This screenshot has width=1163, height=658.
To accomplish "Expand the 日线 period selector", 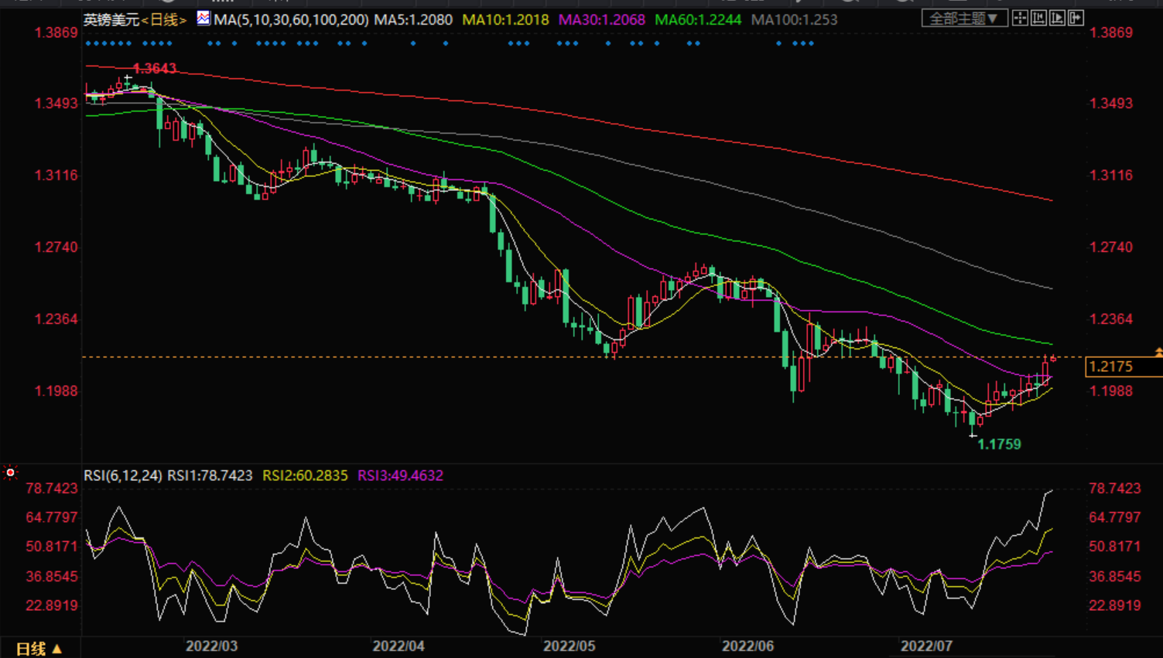I will [39, 649].
